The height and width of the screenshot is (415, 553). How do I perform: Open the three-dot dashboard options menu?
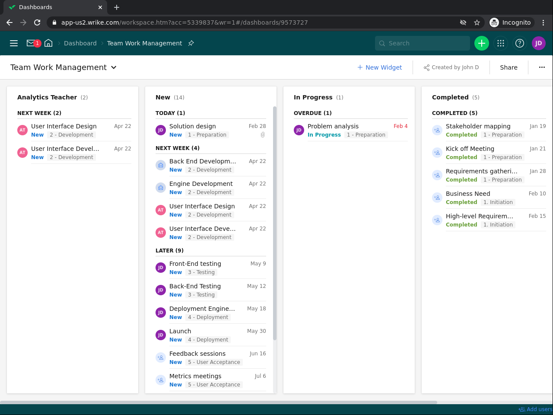[x=542, y=67]
